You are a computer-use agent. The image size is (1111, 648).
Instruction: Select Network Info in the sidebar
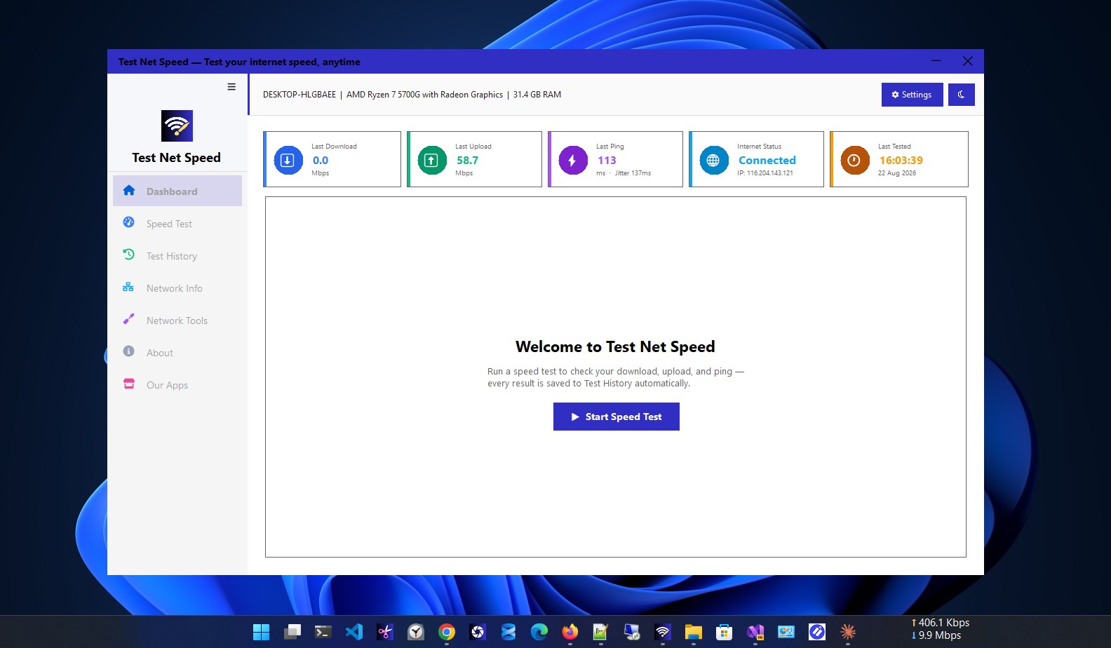click(177, 288)
